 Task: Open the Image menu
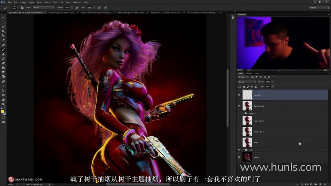(23, 2)
